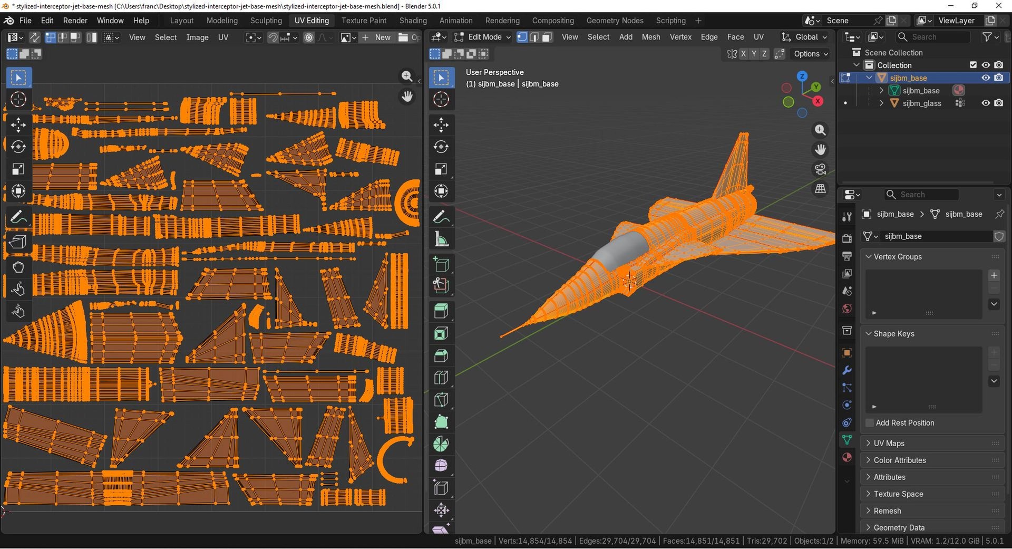Image resolution: width=1012 pixels, height=549 pixels.
Task: Disable render for sijbm_glass camera icon
Action: click(x=998, y=103)
